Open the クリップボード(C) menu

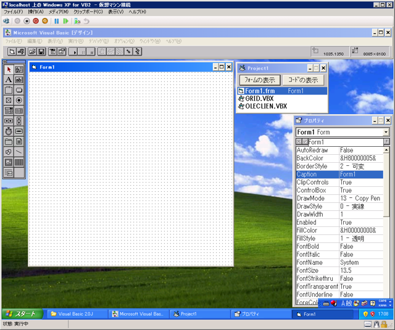(88, 12)
